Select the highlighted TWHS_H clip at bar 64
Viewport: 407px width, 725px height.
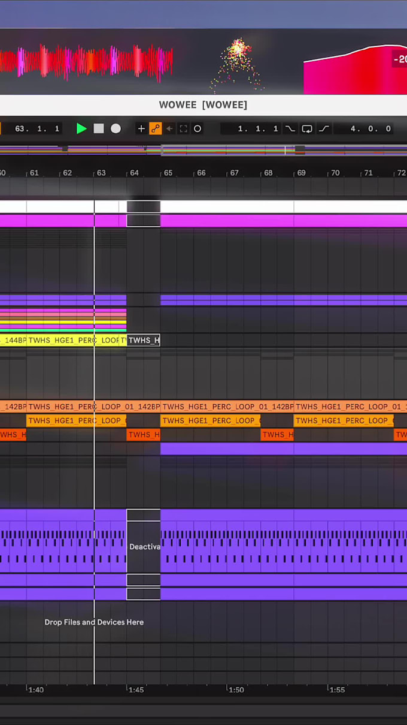pos(144,341)
